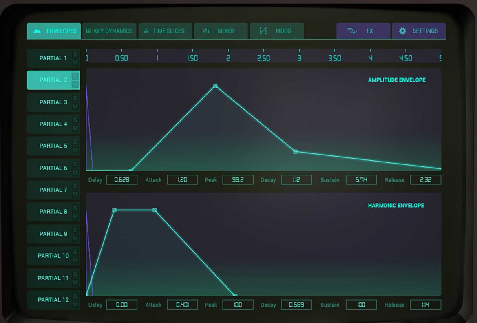This screenshot has height=323, width=477.
Task: Click the Mods routing icon
Action: point(263,31)
